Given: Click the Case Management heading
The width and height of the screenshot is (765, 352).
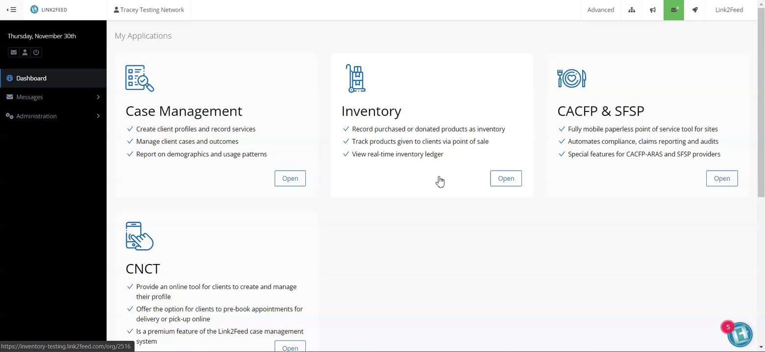Looking at the screenshot, I should pyautogui.click(x=184, y=111).
